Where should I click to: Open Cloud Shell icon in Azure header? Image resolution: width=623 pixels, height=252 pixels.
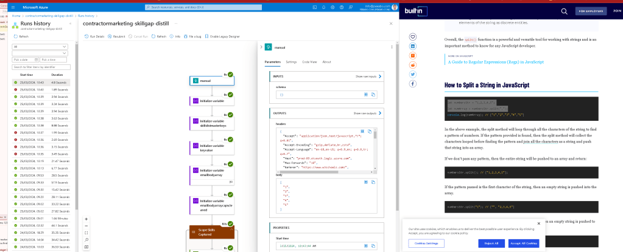[315, 7]
